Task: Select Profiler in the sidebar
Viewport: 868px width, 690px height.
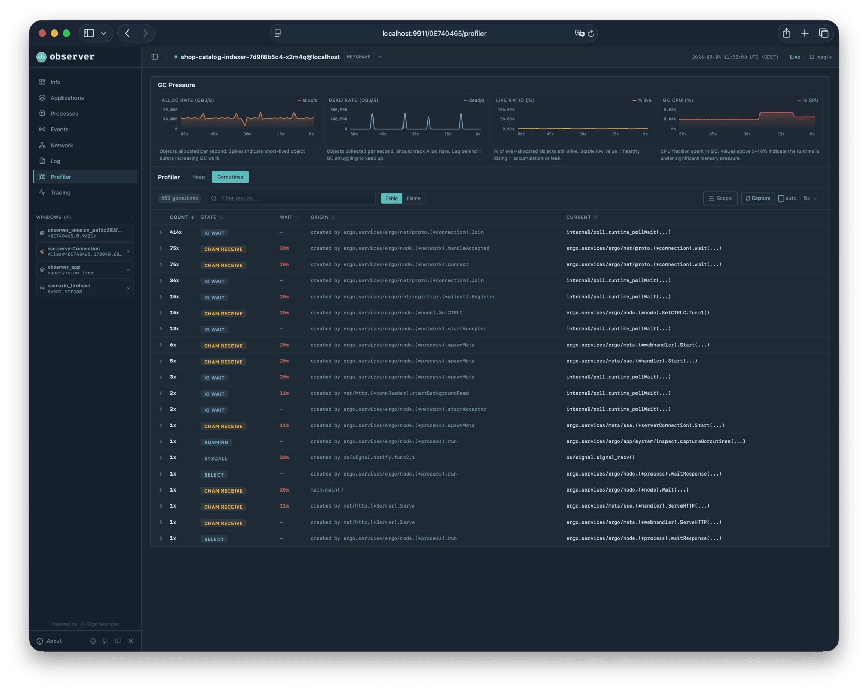Action: [85, 177]
